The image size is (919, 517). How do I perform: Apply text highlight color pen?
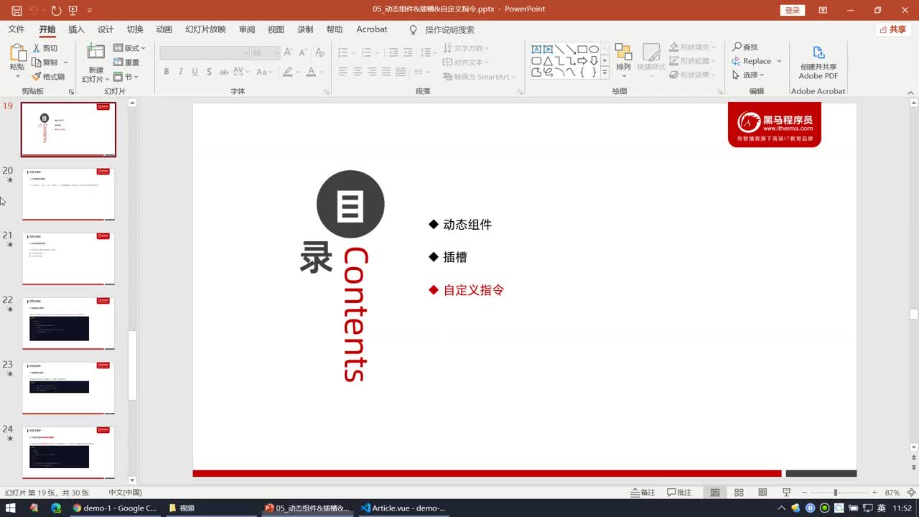click(288, 72)
